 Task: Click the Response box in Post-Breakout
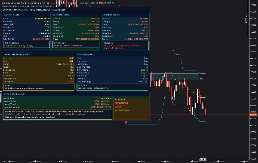[x=112, y=87]
